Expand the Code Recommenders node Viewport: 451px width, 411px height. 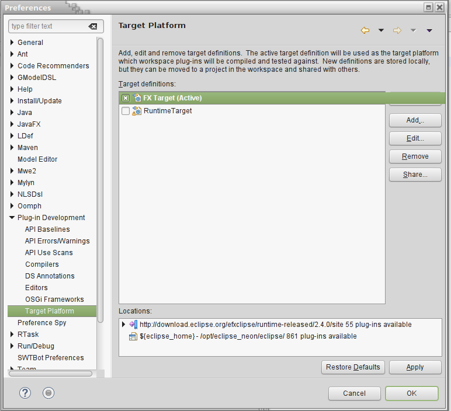(12, 66)
